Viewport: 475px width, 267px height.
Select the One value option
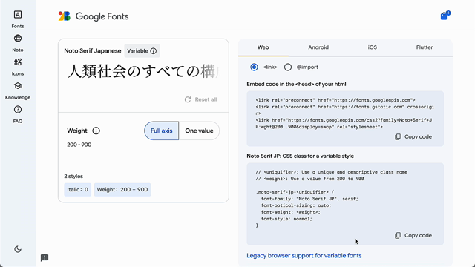tap(199, 131)
